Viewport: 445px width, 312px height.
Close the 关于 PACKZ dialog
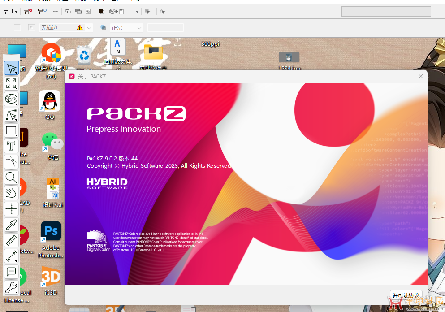click(421, 76)
